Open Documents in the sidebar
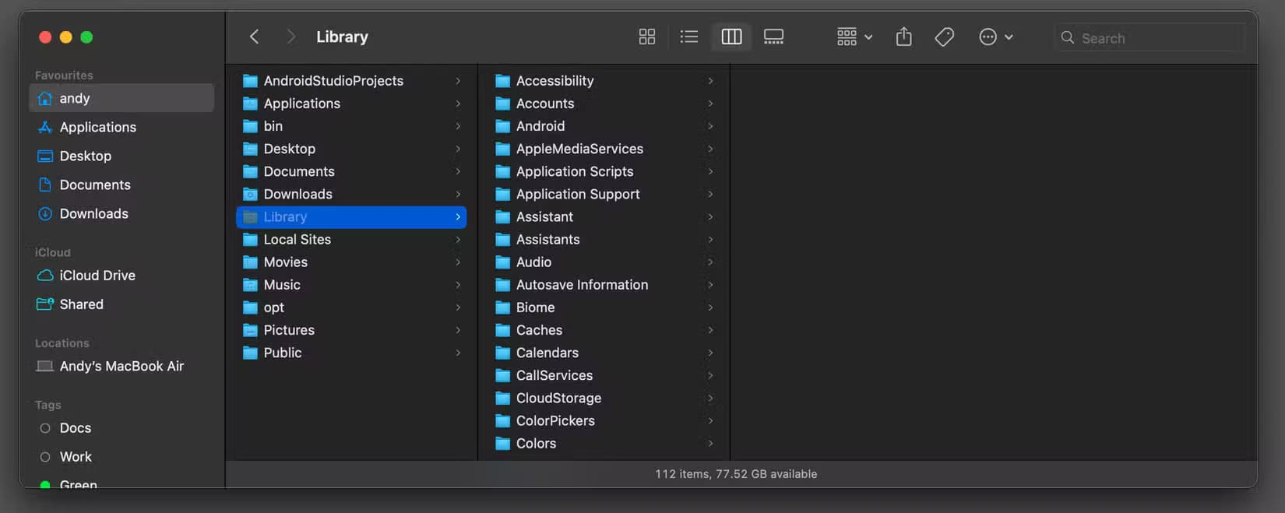 tap(121, 184)
